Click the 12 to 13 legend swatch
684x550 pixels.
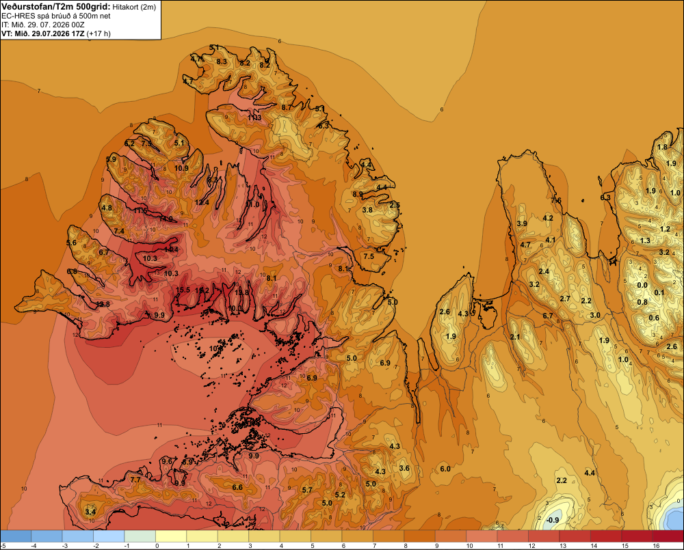click(x=544, y=536)
